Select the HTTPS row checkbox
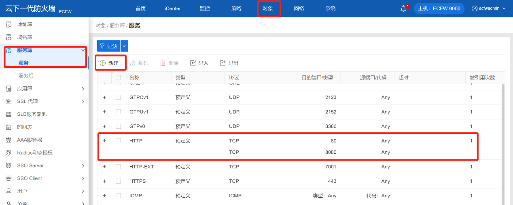The image size is (513, 205). (x=119, y=181)
